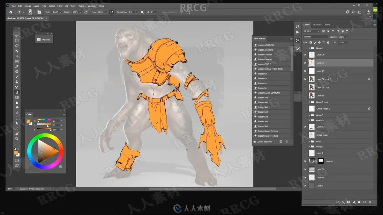Select the Gradient tool
This screenshot has height=215, width=383.
(17, 97)
